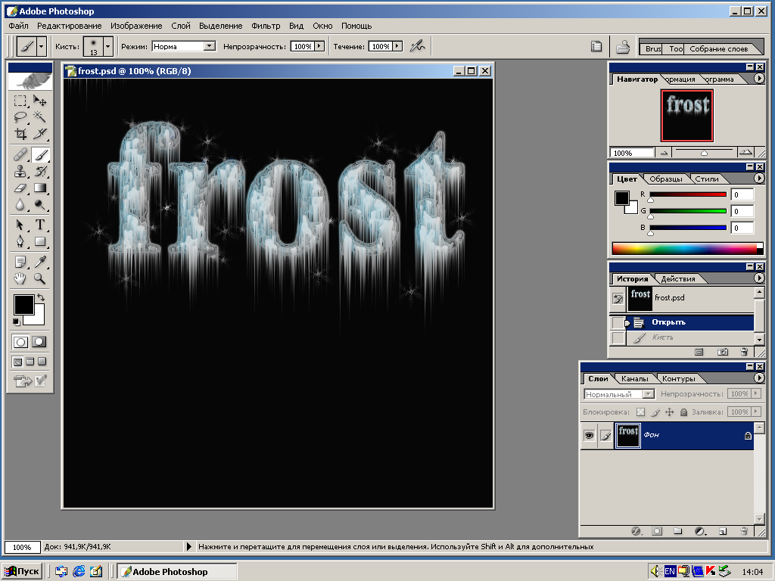
Task: Select the Slice tool
Action: (40, 133)
